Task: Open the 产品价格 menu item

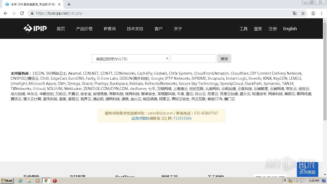Action: [x=84, y=29]
